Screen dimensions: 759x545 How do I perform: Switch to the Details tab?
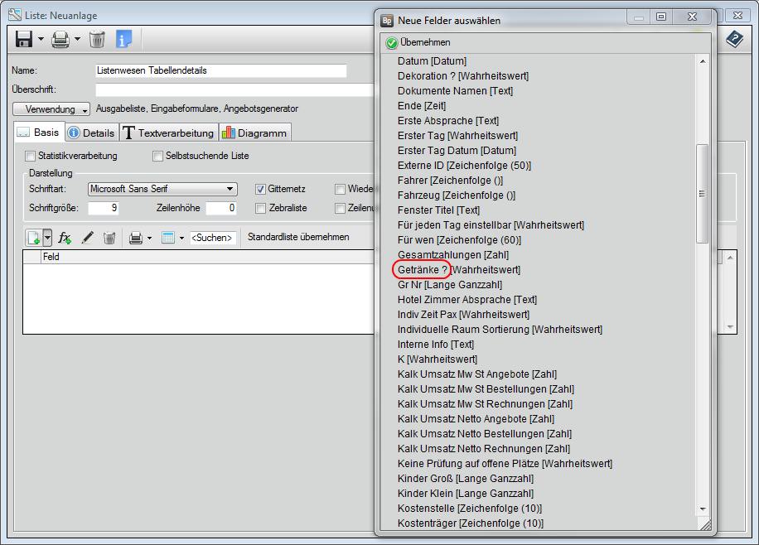91,133
